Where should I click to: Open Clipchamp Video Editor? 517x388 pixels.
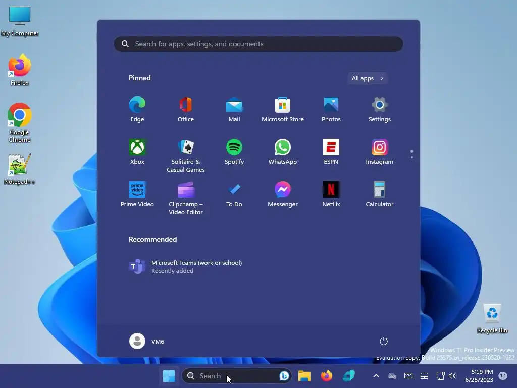[x=186, y=199]
